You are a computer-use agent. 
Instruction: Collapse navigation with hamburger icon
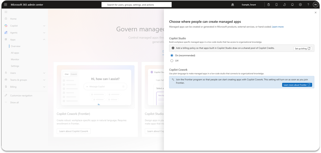pyautogui.click(x=6, y=12)
